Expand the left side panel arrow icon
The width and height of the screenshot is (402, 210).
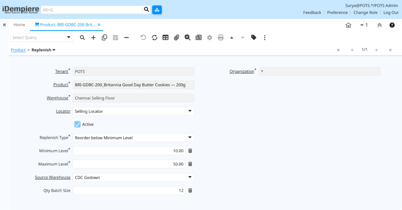4,25
